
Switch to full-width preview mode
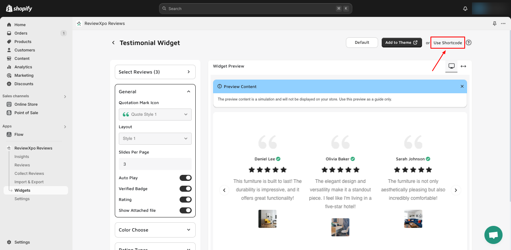coord(463,66)
